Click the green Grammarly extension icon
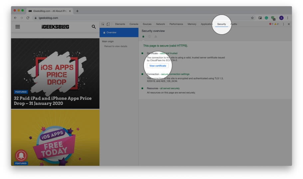 click(x=266, y=18)
